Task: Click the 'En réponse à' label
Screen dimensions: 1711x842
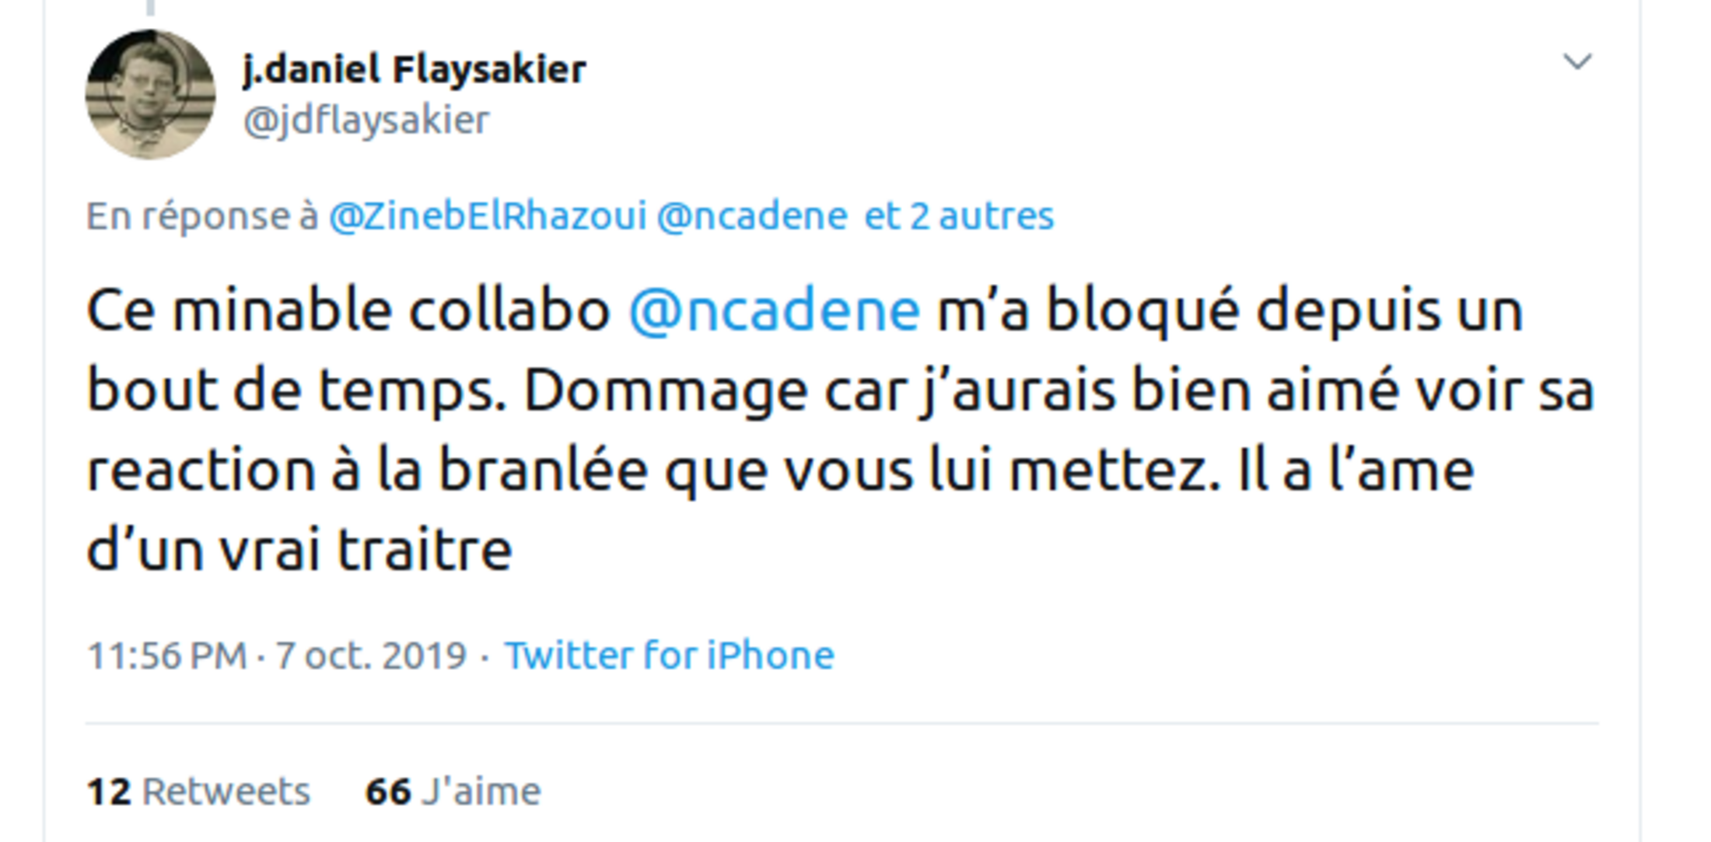Action: [201, 216]
